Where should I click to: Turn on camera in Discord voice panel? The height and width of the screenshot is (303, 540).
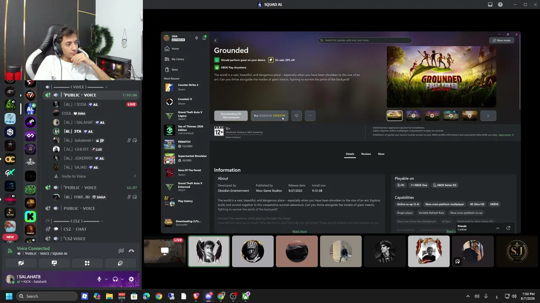(21, 263)
